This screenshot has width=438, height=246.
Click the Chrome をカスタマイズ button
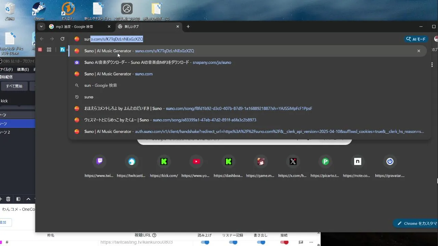pos(416,223)
